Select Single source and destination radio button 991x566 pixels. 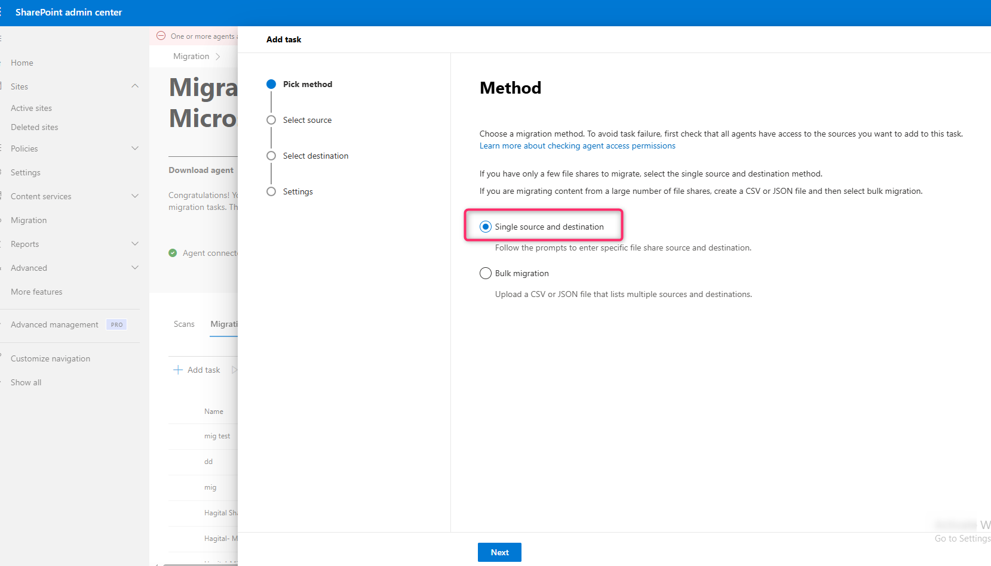point(486,227)
